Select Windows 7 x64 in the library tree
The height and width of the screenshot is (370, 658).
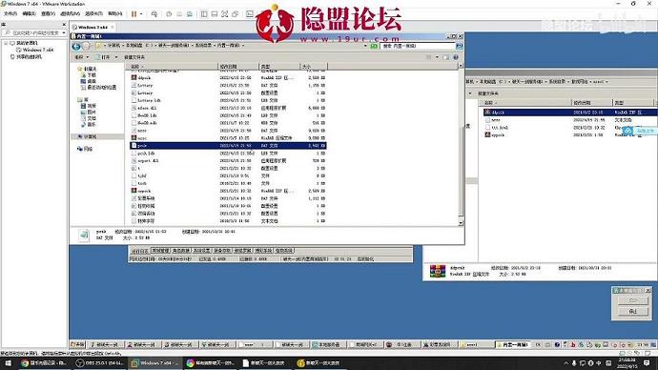click(35, 50)
